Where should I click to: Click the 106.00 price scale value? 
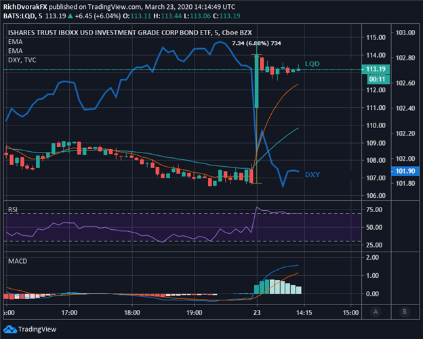click(x=376, y=195)
